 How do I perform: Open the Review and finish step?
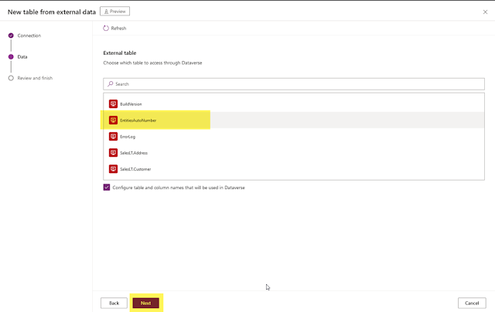35,78
